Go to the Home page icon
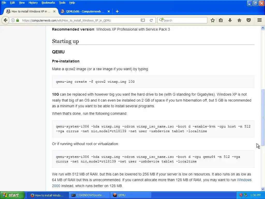Screen dimensions: 265x199 (x=239, y=20)
